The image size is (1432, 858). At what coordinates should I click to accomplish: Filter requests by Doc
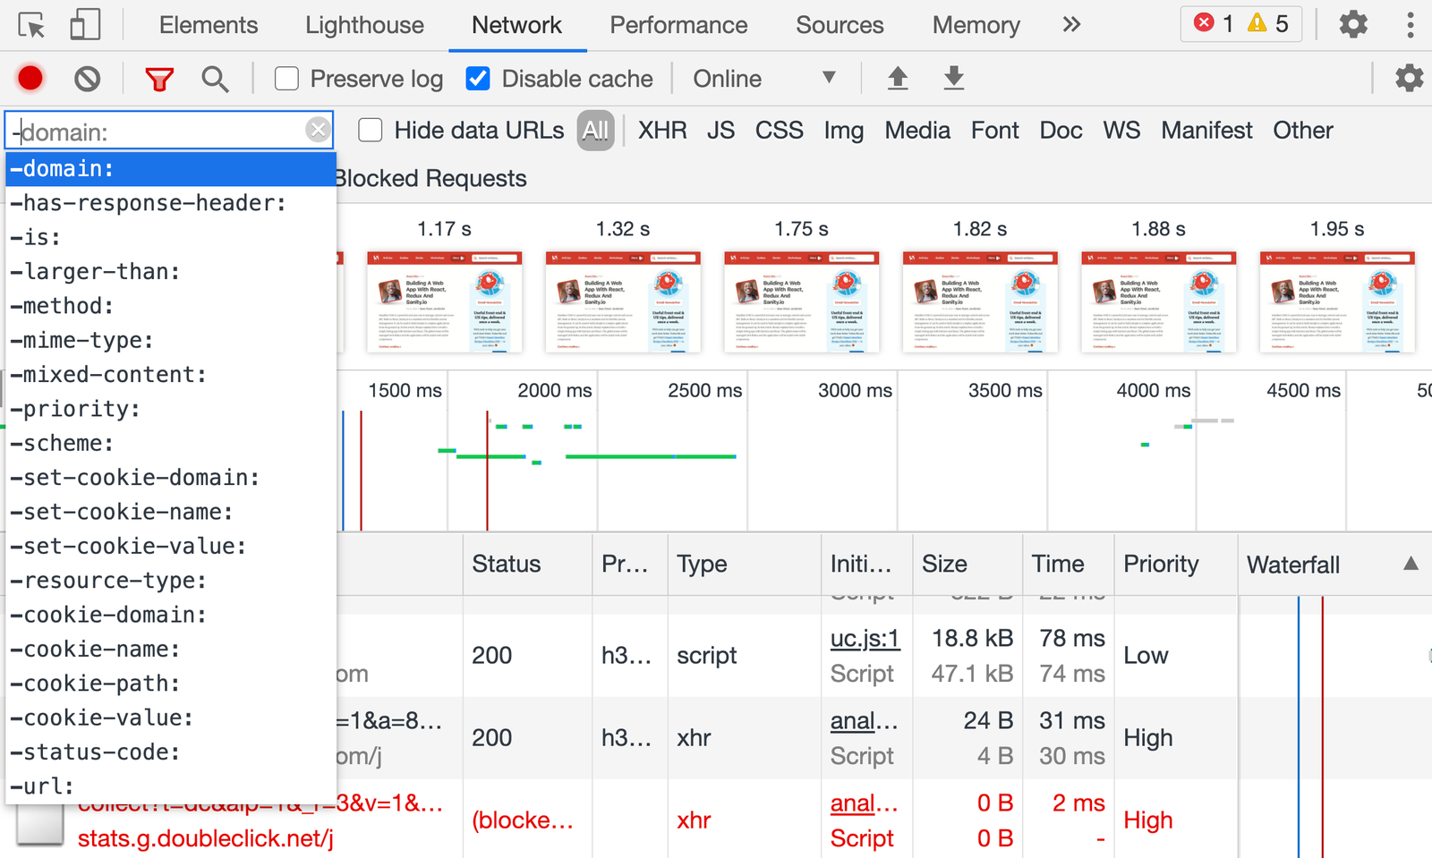1061,131
